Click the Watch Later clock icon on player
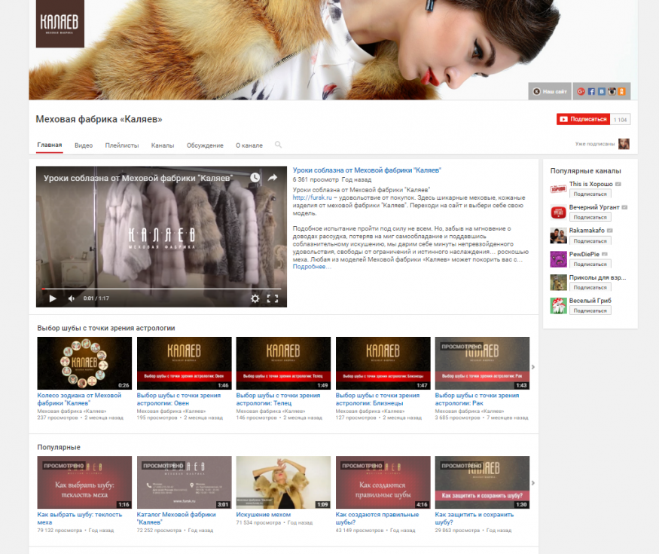The image size is (659, 554). [255, 178]
